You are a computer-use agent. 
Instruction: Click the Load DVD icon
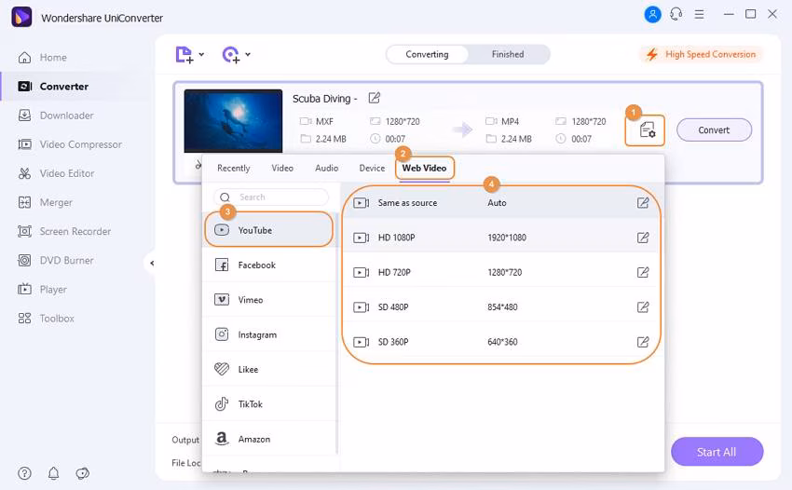coord(231,55)
